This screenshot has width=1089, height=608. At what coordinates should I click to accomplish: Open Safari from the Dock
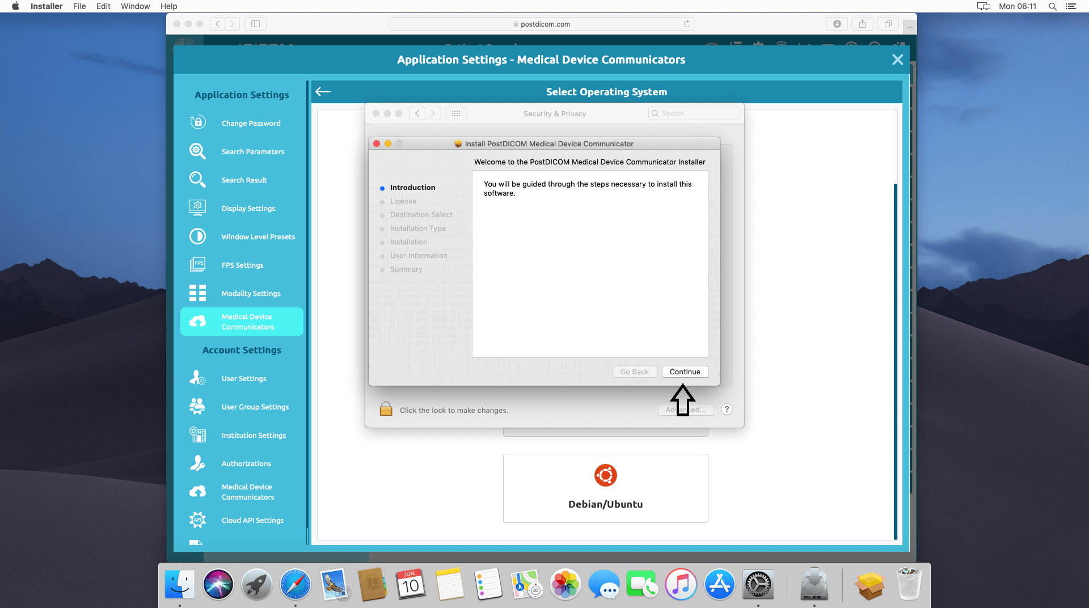295,585
